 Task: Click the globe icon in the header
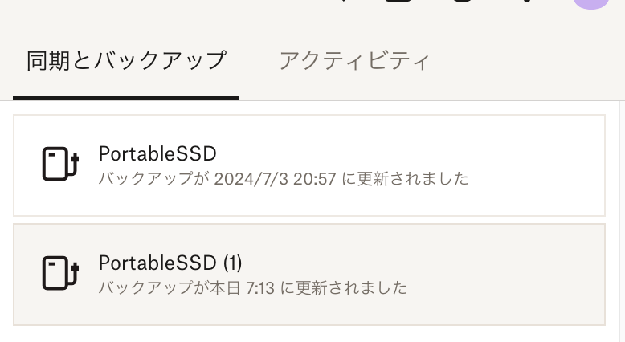[463, 2]
